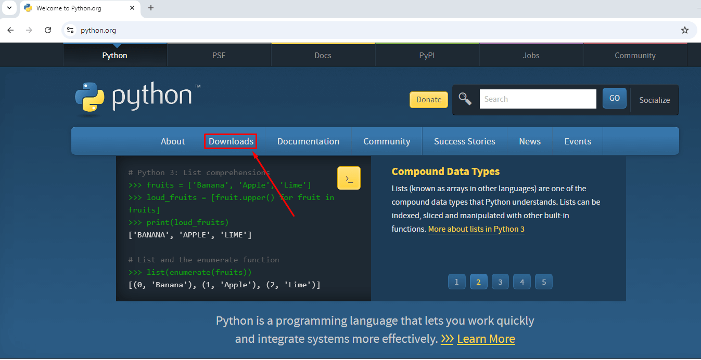Open the Events menu
701x360 pixels.
pos(578,141)
